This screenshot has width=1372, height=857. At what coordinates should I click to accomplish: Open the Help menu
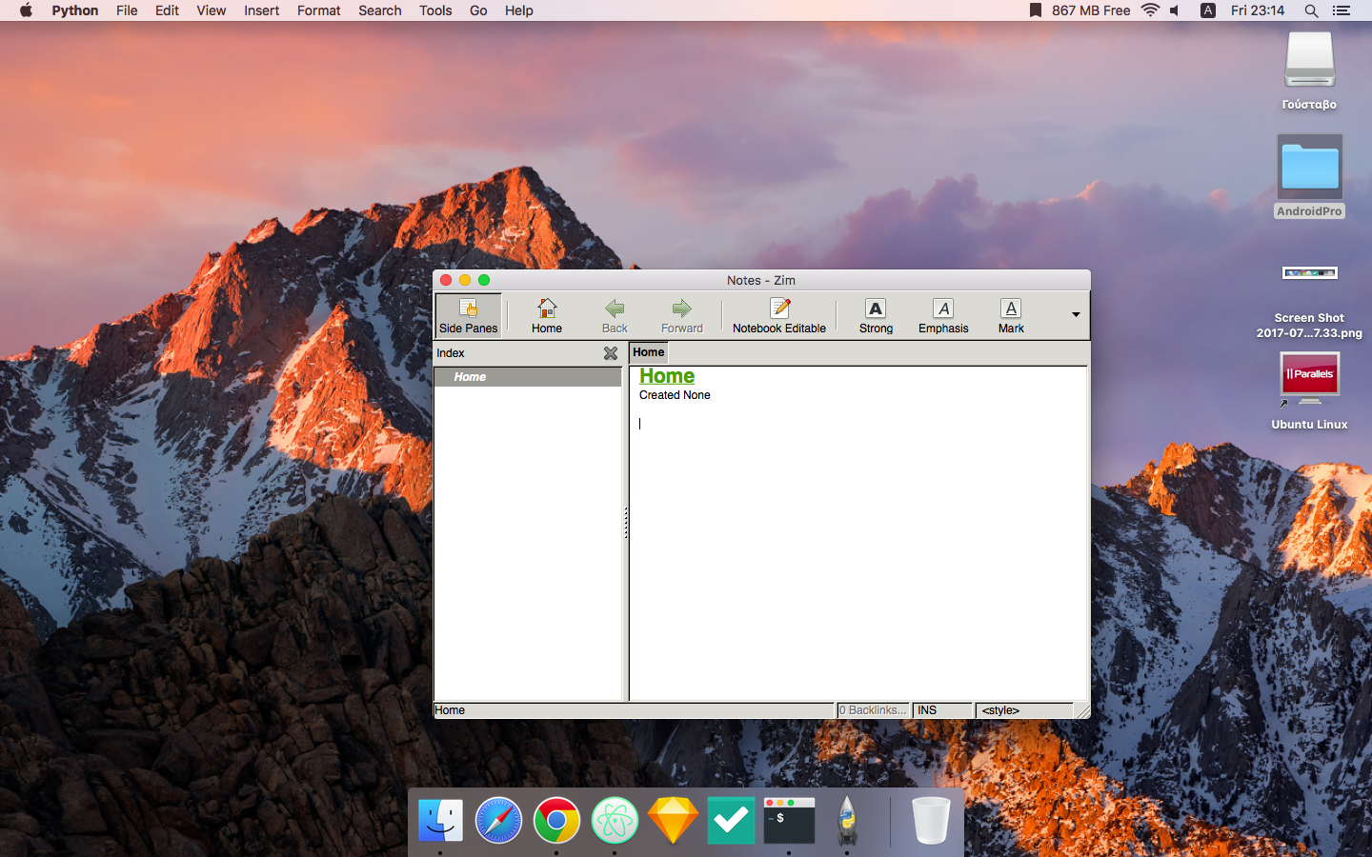(518, 10)
